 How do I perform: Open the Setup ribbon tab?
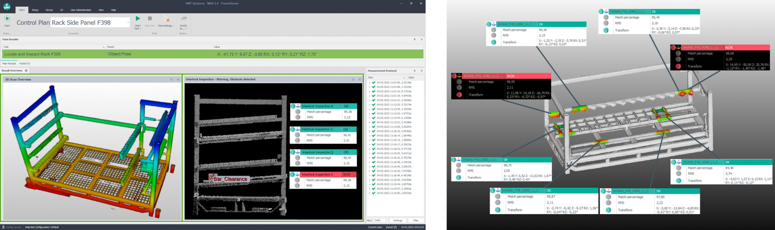tap(35, 10)
